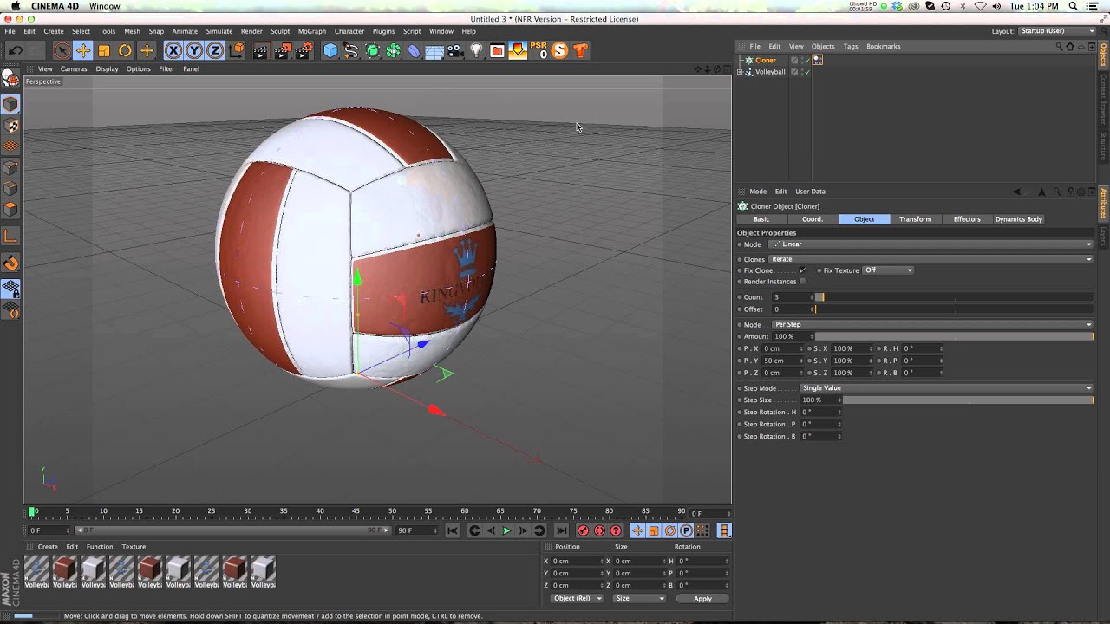Image resolution: width=1110 pixels, height=624 pixels.
Task: Click the Apply button
Action: click(702, 598)
